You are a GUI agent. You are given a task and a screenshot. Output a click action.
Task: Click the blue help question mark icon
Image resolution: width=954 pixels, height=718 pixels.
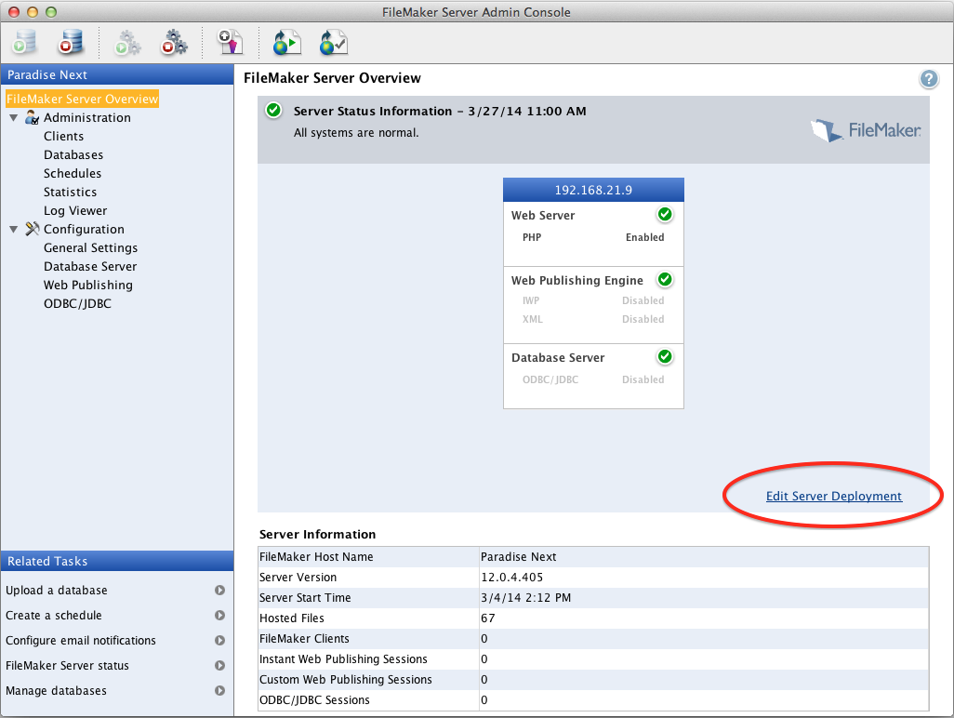[928, 79]
